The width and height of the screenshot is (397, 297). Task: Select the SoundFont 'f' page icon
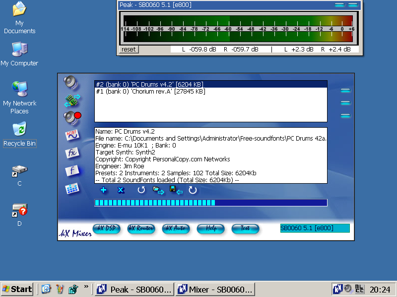point(72,171)
